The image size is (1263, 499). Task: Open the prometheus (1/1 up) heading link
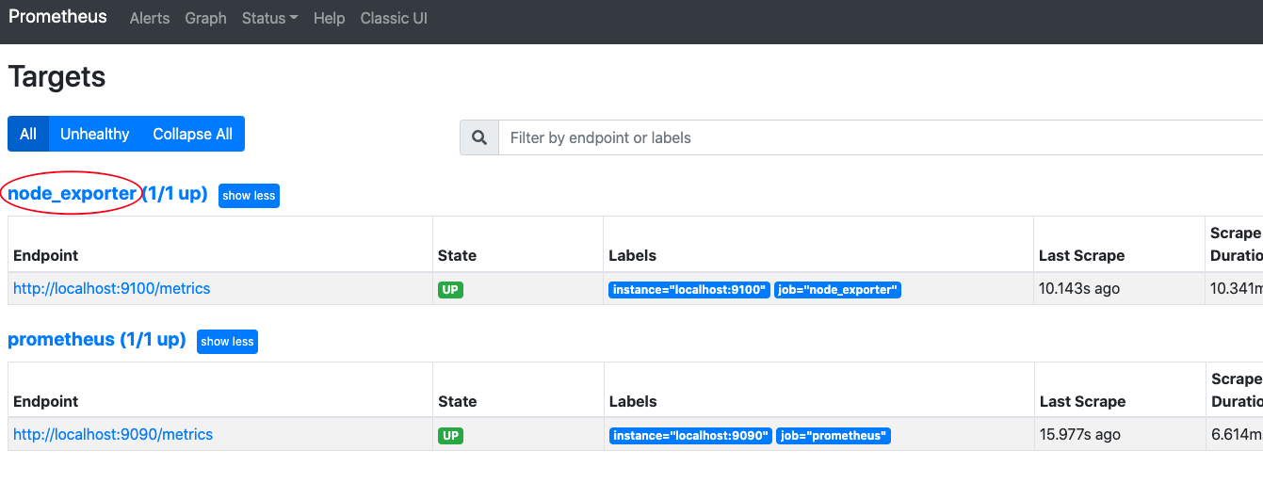tap(97, 340)
